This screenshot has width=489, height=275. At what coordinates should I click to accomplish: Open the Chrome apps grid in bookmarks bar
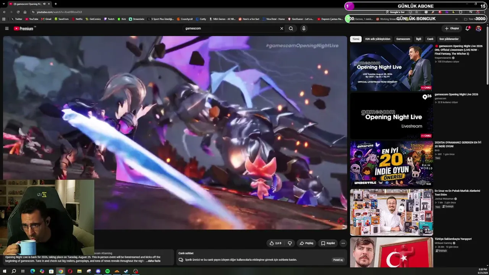pos(4,19)
